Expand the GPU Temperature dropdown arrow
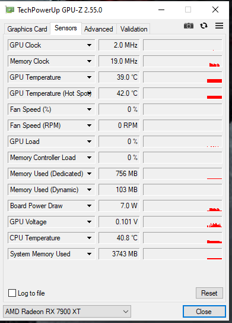Viewport: 232px width, 323px height. (89, 77)
